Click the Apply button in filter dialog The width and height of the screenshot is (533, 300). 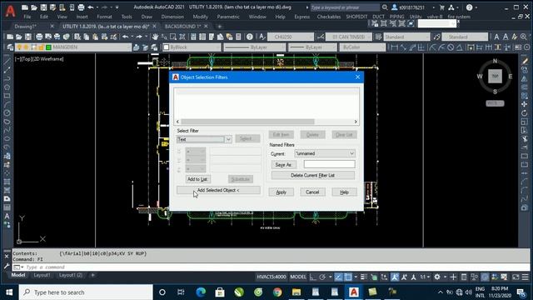(281, 192)
